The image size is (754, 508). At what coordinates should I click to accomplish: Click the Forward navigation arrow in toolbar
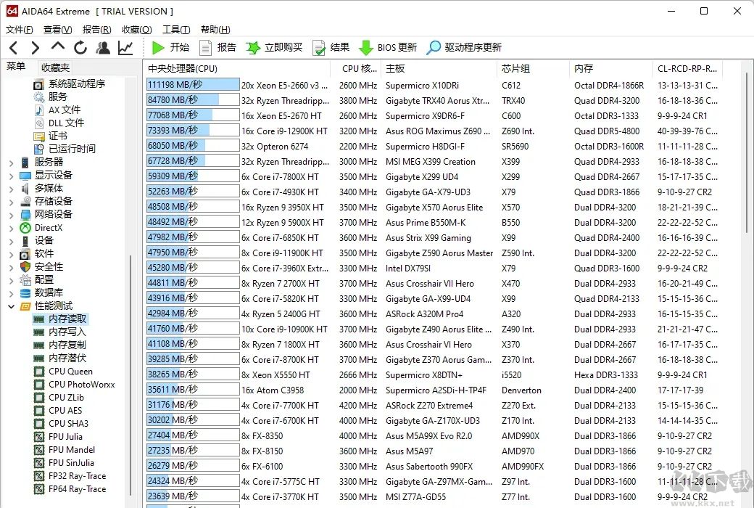tap(35, 48)
